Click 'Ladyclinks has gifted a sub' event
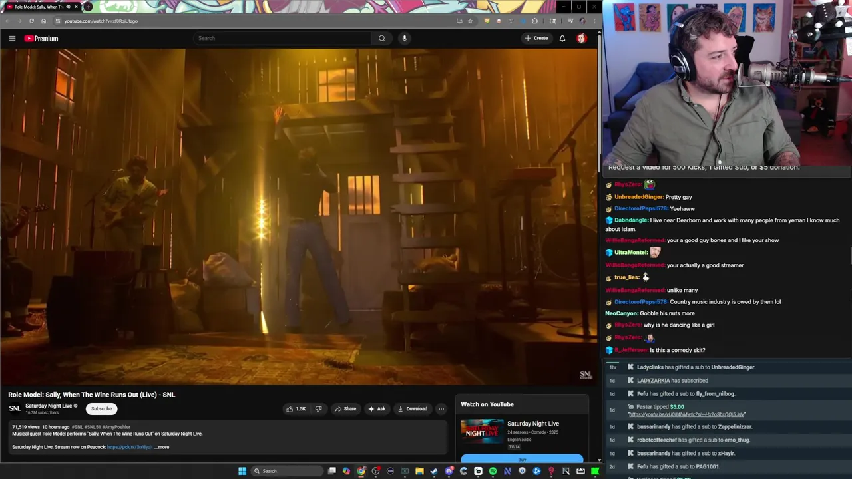Screen dimensions: 852x479 click(x=696, y=367)
